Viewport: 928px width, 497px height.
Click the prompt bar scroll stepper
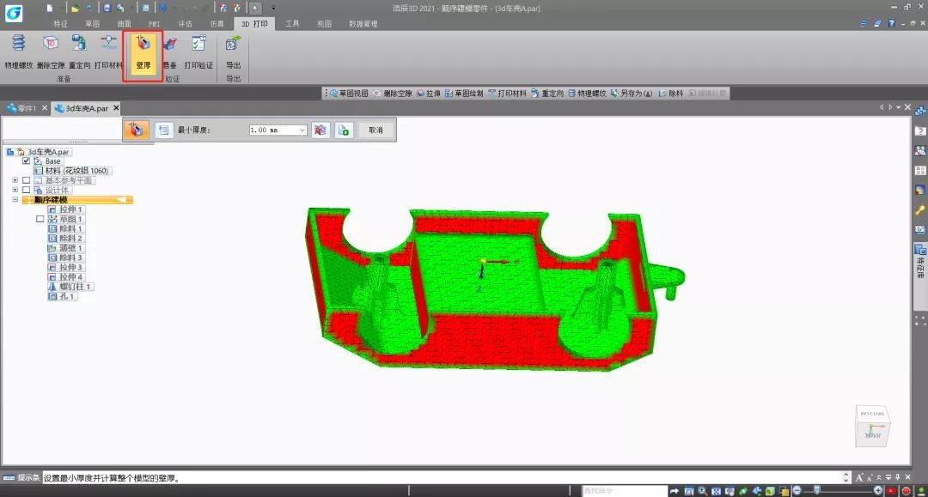846,477
